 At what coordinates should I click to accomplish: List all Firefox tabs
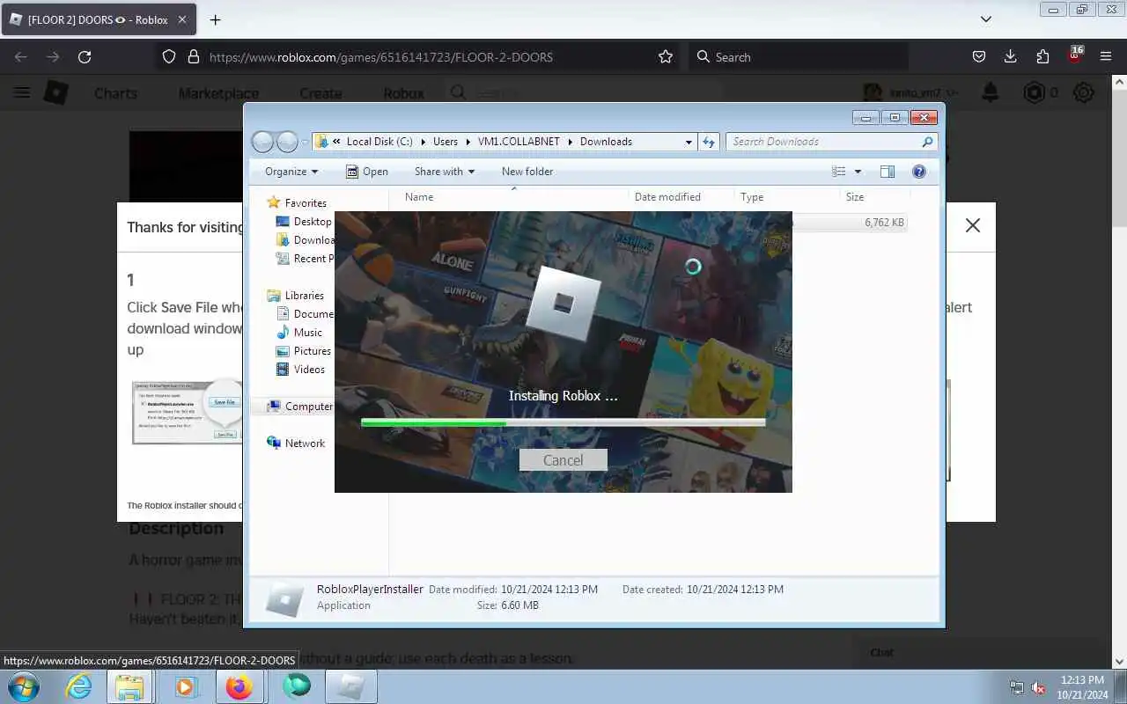[x=986, y=19]
